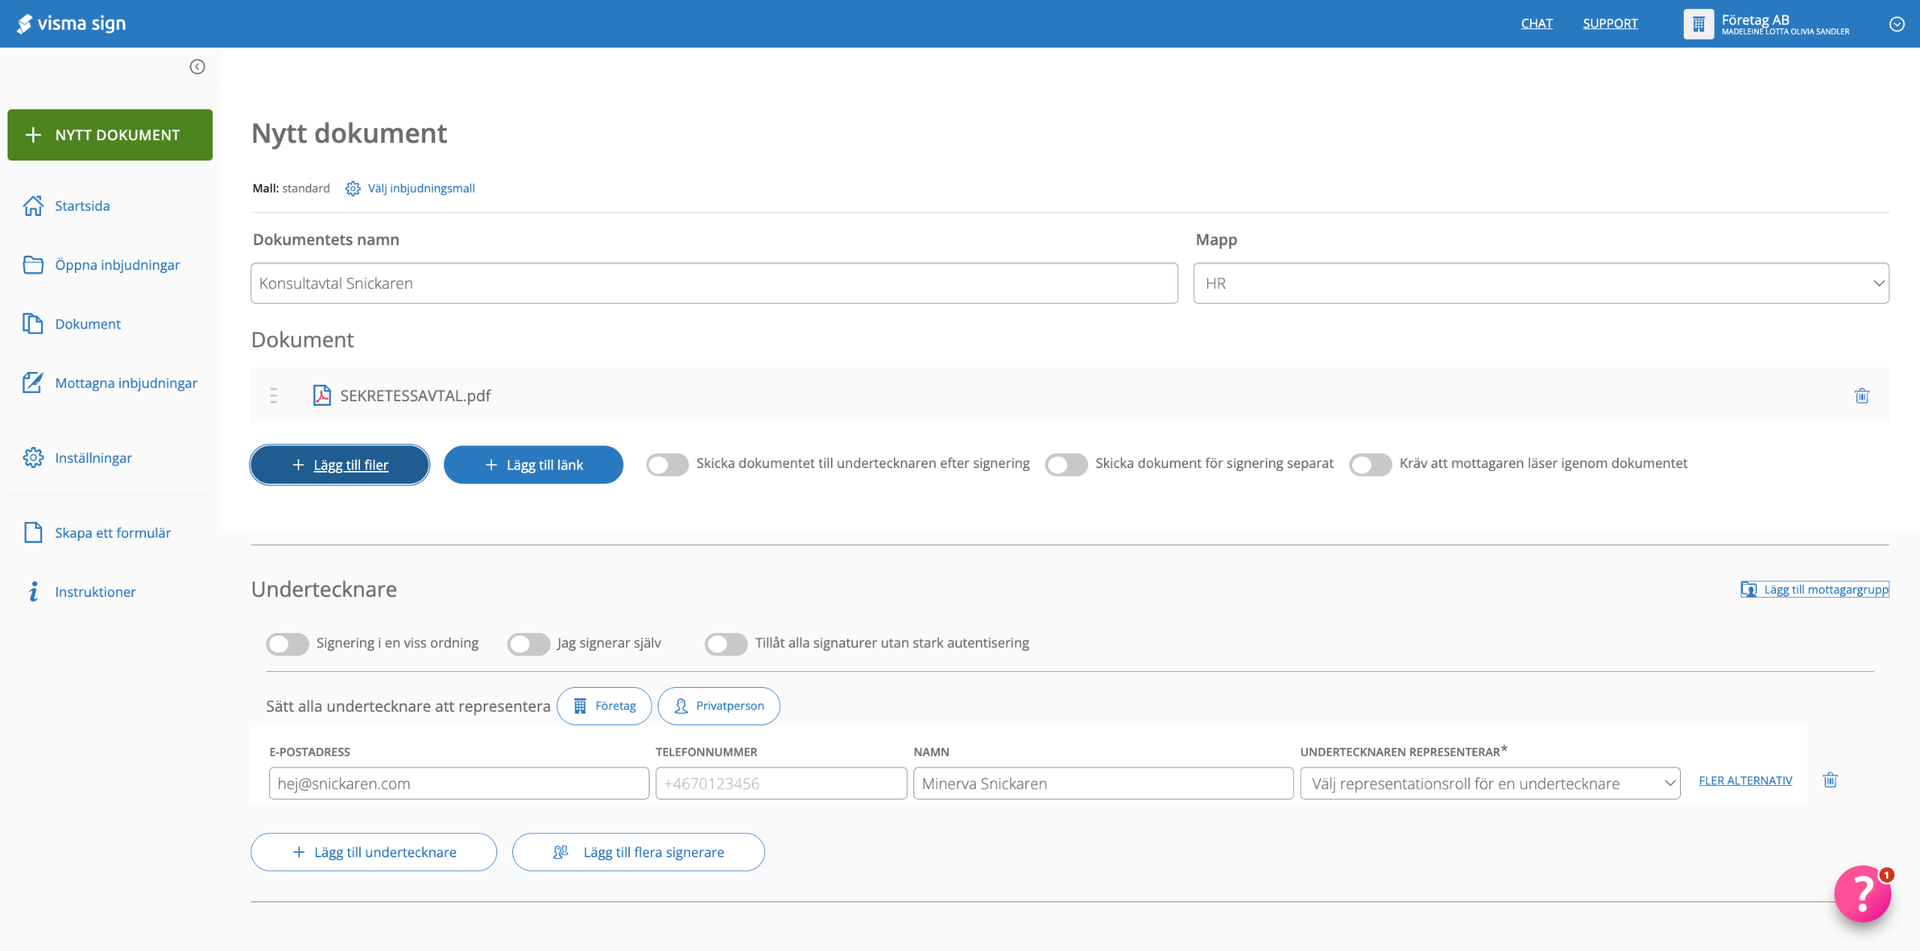Click the Telefonnummer input field
Viewport: 1920px width, 951px height.
(x=781, y=784)
